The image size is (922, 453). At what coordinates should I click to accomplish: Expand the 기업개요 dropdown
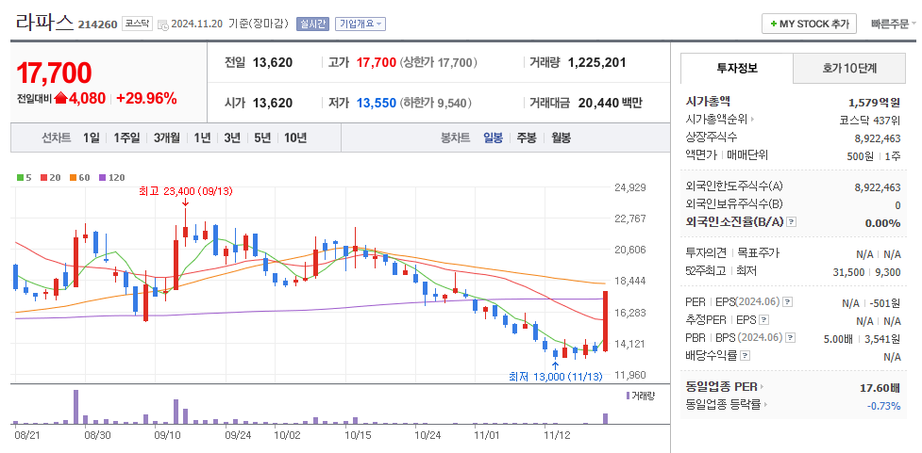tap(360, 24)
